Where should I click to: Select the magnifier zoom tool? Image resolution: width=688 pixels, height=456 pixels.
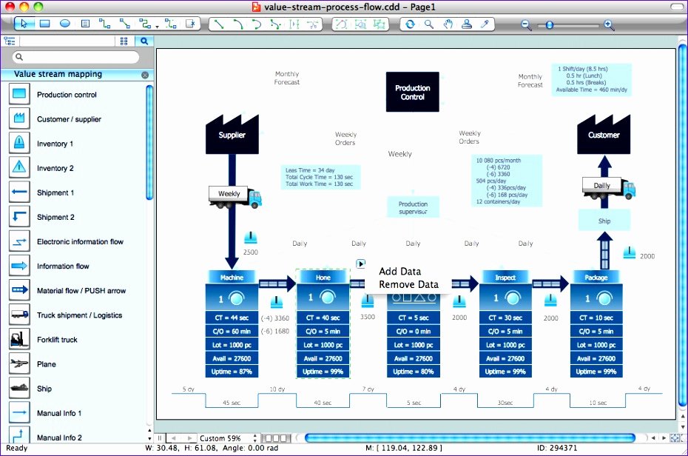click(x=429, y=24)
